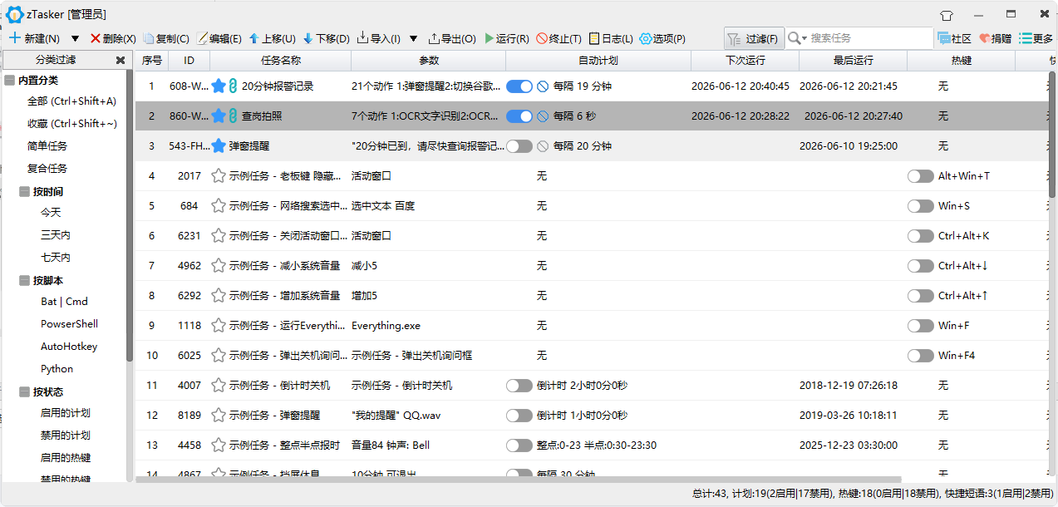Delete the selected task with 删除(X)
Screen dimensions: 1058x507
click(x=113, y=38)
